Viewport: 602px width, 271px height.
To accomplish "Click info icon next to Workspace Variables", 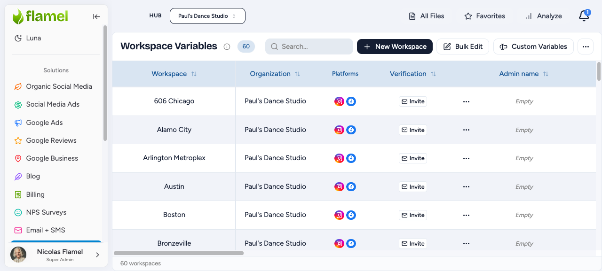I will click(x=227, y=46).
